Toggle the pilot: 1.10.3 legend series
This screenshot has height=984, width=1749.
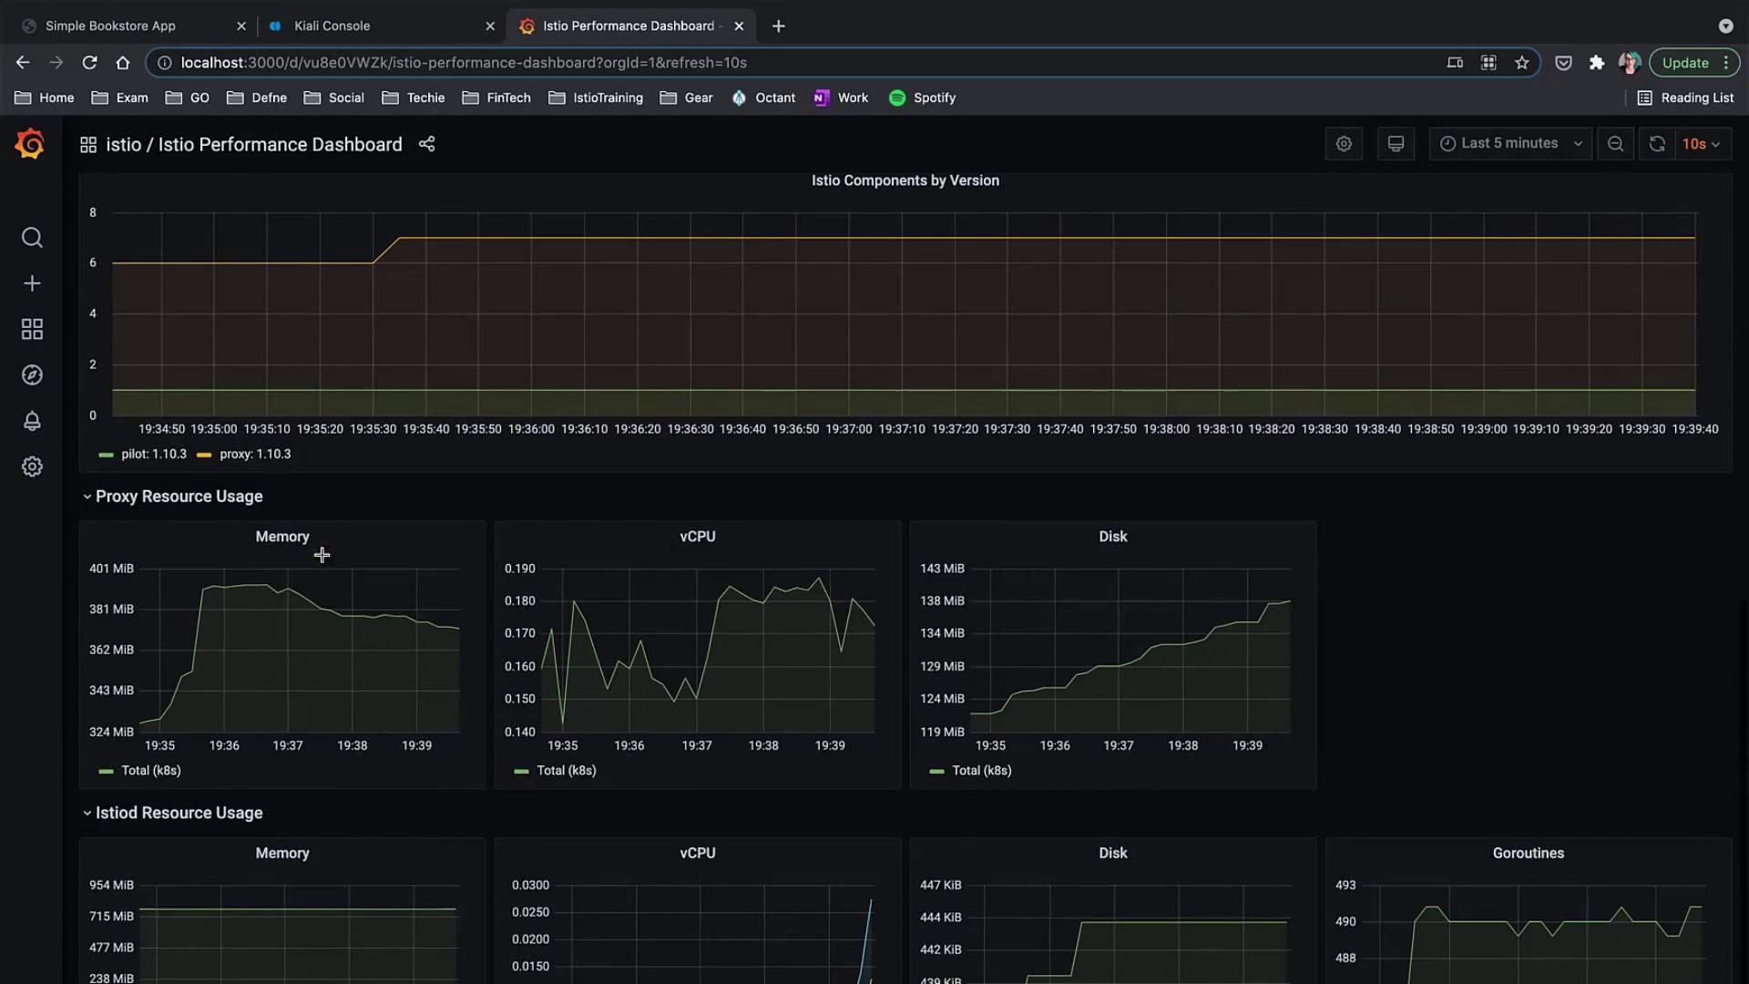coord(153,454)
